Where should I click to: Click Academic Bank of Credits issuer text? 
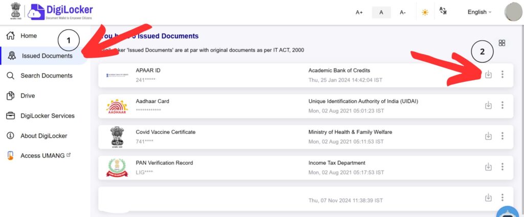[339, 70]
